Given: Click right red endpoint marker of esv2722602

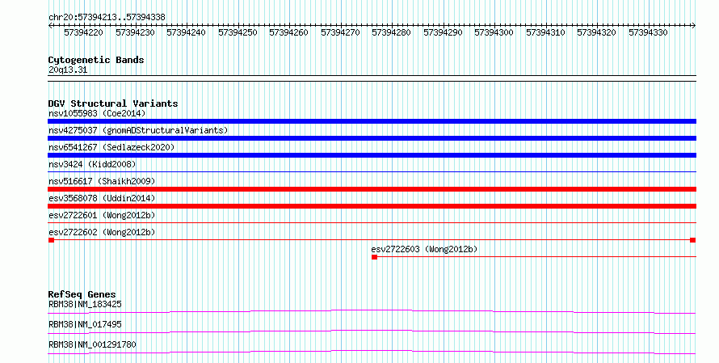Looking at the screenshot, I should (693, 240).
